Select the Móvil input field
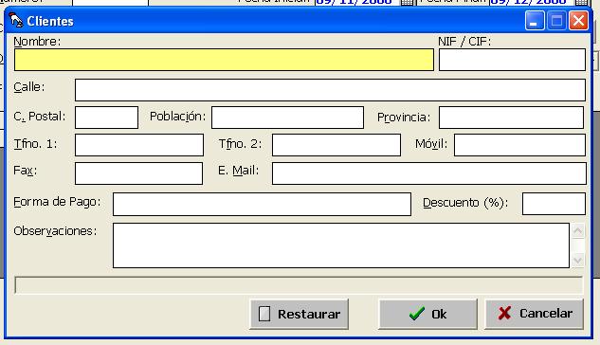600x345 pixels. pos(519,145)
